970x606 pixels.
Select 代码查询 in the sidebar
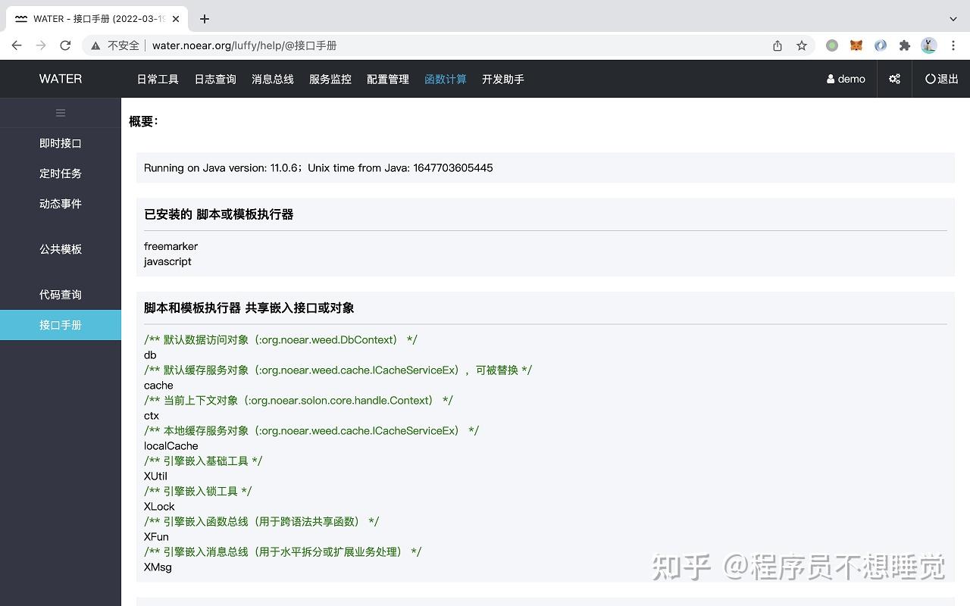(x=61, y=294)
